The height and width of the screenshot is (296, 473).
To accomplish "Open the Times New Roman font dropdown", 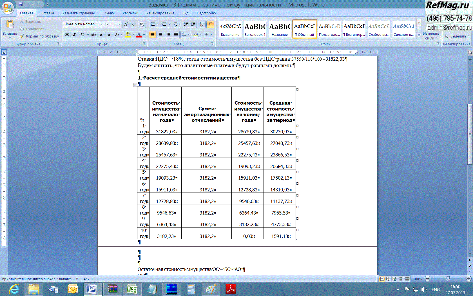I will 102,24.
